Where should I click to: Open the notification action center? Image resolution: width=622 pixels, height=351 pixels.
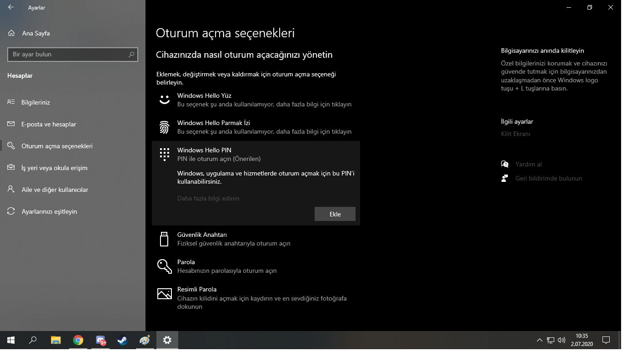(606, 340)
